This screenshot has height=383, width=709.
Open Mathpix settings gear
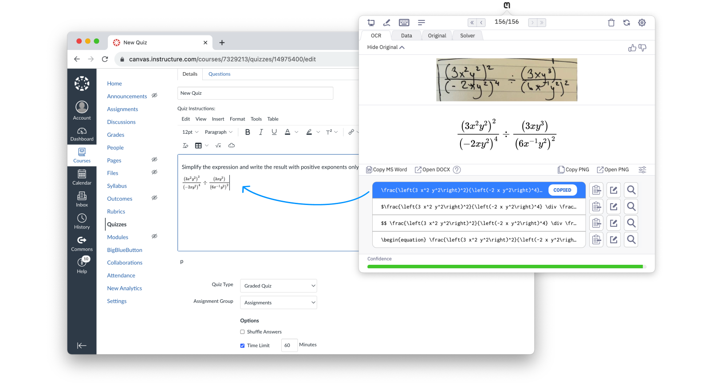(x=642, y=23)
